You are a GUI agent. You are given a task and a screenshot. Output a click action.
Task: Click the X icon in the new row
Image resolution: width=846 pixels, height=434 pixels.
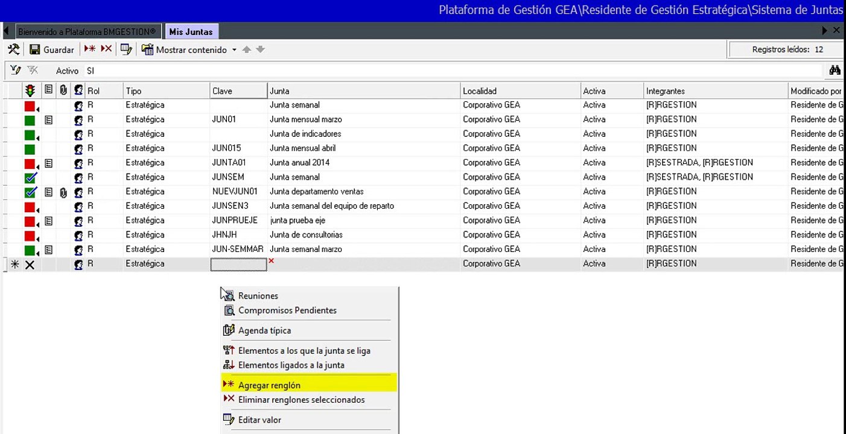coord(30,264)
